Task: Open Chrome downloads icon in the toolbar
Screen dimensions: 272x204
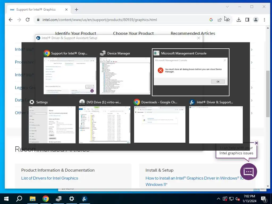Action: click(239, 20)
